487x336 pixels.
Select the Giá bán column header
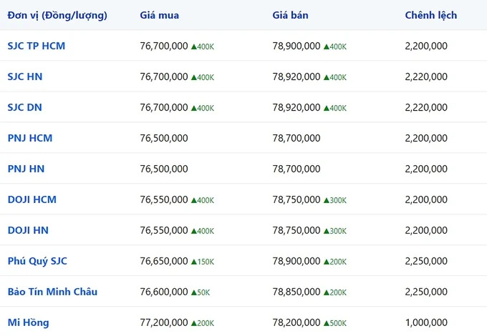click(290, 15)
